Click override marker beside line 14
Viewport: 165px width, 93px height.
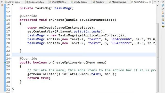[5, 20]
